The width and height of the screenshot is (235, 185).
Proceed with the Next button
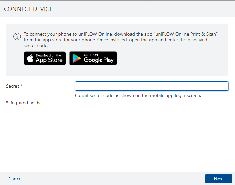tap(219, 179)
